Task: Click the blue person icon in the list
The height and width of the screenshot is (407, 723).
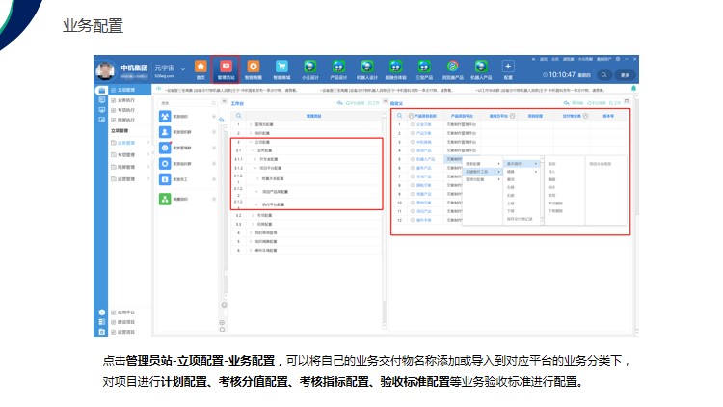Action: tap(165, 132)
